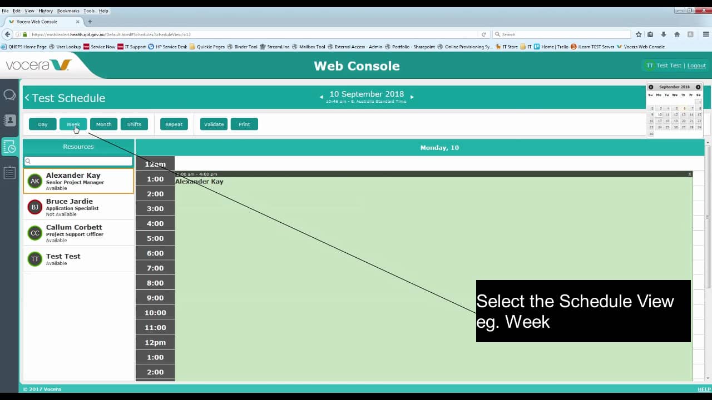712x400 pixels.
Task: Open the QHEPS Home Page bookmark
Action: tap(24, 47)
